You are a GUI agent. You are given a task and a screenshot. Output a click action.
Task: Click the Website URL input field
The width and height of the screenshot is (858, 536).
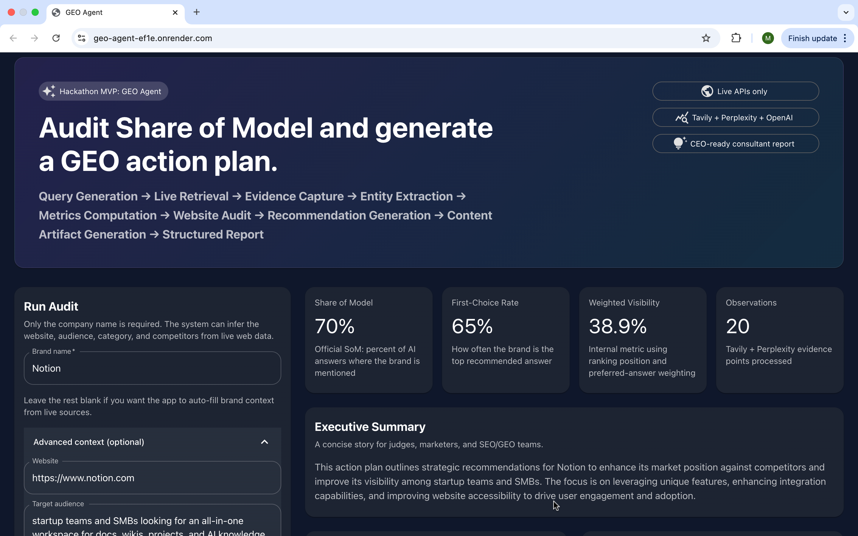pos(153,478)
